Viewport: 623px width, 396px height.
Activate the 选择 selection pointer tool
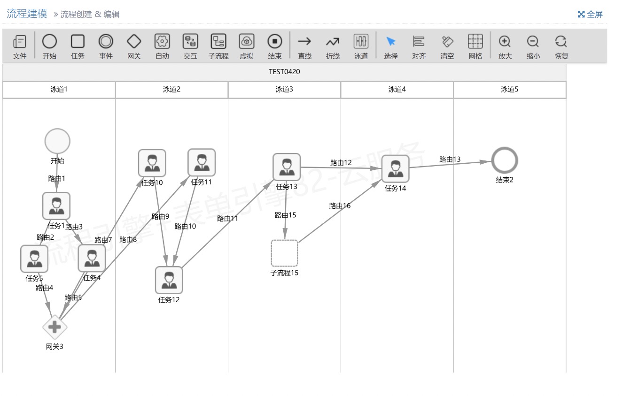391,46
